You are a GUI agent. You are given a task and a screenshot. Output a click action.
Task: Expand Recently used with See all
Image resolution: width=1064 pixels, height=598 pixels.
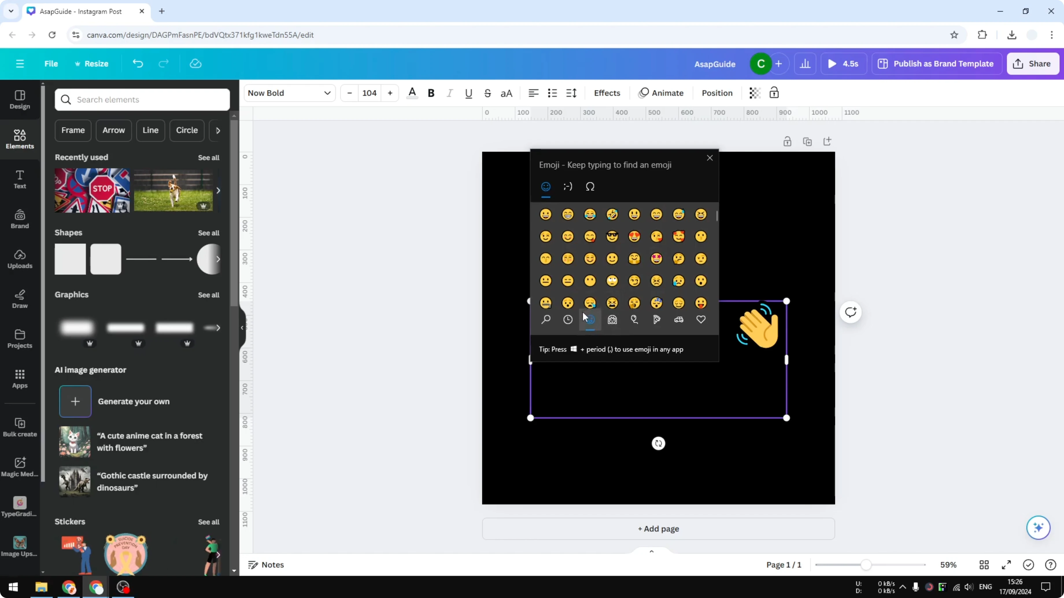208,158
